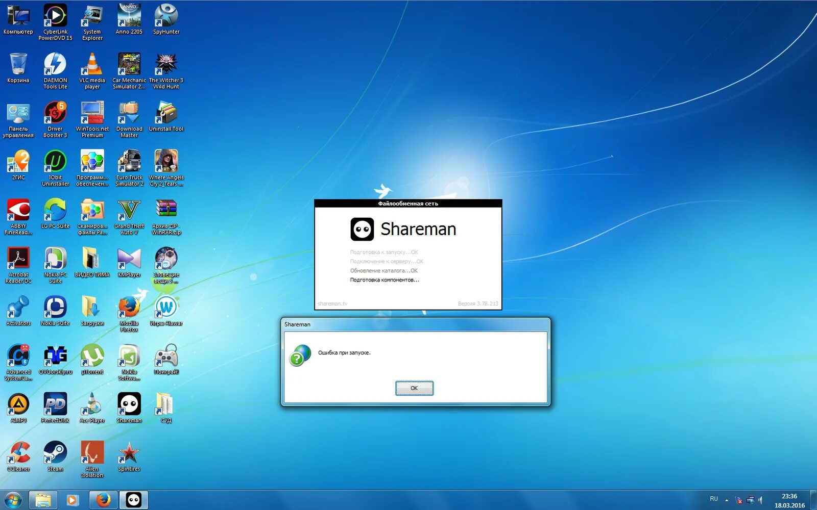Select the SpyHunter desktop shortcut
This screenshot has height=510, width=817.
coord(166,20)
